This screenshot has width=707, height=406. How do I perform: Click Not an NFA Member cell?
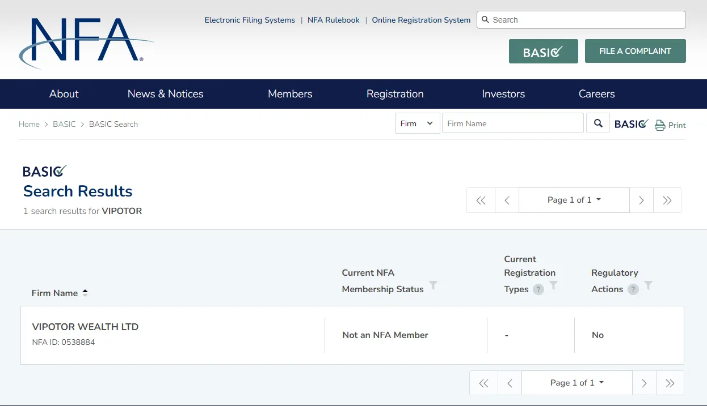coord(385,335)
